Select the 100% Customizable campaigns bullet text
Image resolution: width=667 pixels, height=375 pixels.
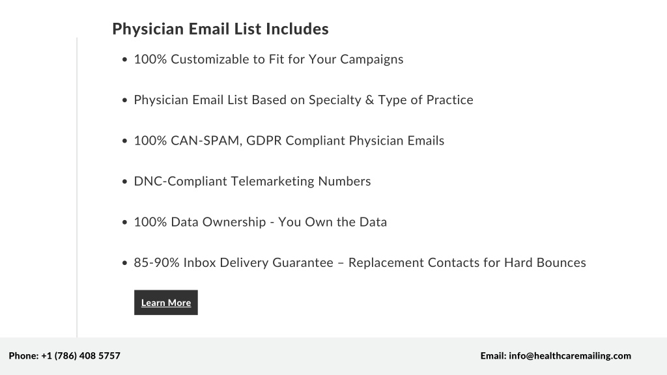(268, 59)
